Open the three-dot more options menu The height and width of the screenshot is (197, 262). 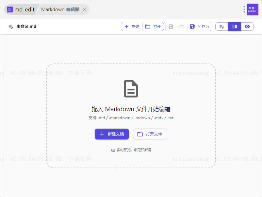coord(244,9)
